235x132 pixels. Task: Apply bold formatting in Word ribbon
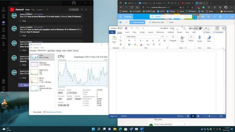(129, 41)
